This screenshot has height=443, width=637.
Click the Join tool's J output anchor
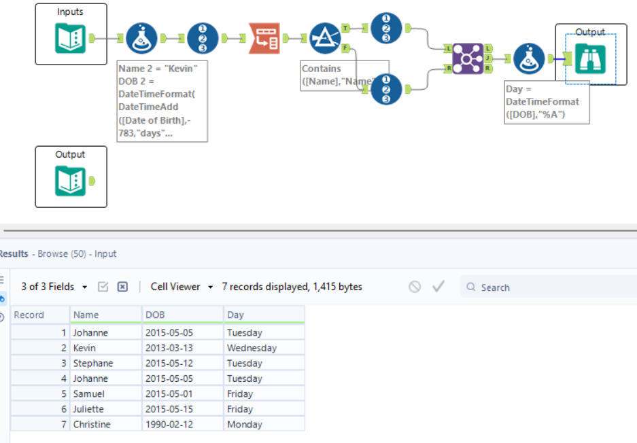[488, 58]
